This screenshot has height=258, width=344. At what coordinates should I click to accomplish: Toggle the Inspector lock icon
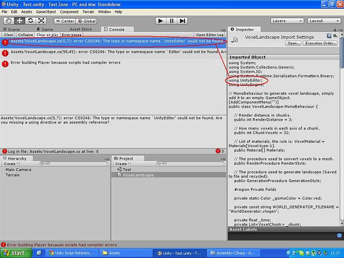coord(335,29)
